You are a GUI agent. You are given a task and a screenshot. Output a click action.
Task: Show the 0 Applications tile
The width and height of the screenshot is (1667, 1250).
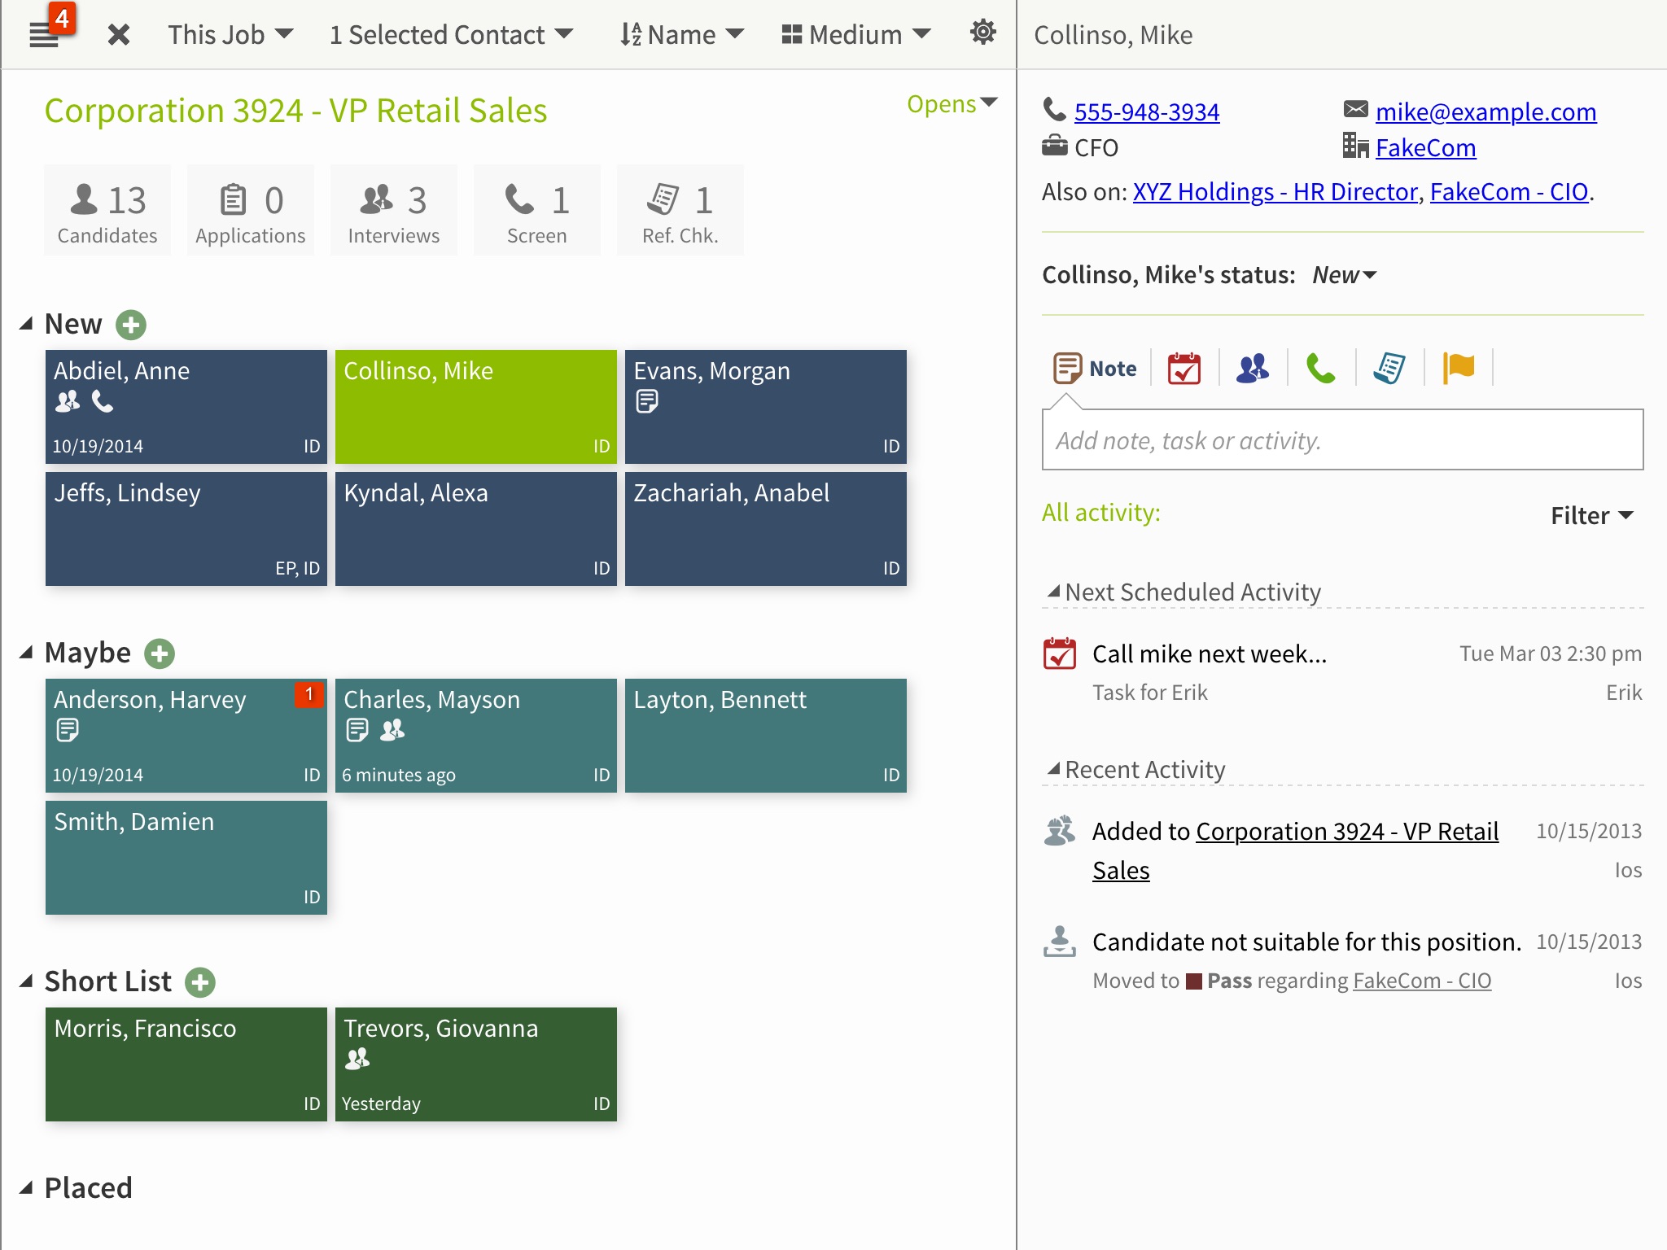click(x=251, y=210)
